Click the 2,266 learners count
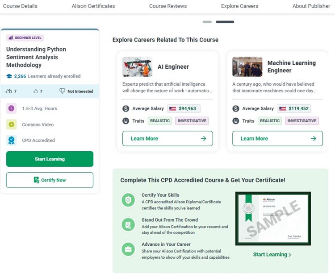 click(x=20, y=76)
